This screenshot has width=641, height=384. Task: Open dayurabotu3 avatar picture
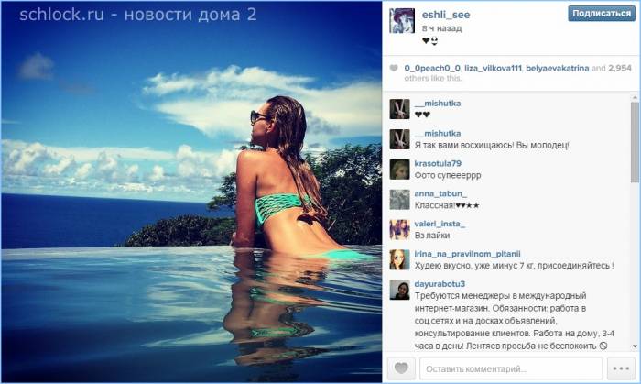[x=399, y=290]
